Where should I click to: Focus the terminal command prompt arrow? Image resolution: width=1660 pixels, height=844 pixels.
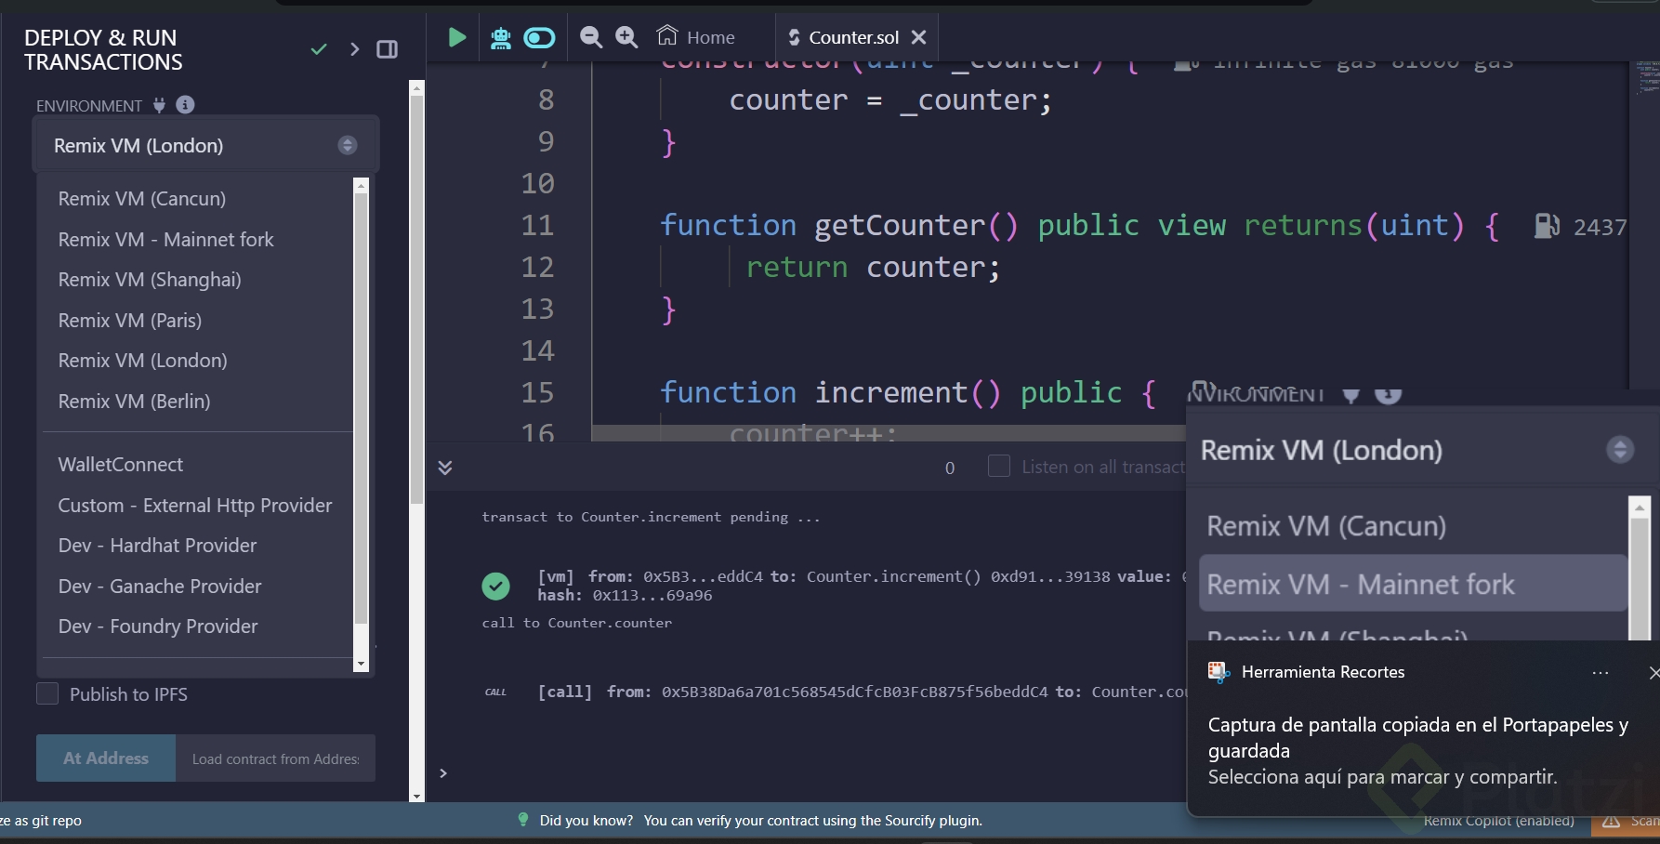tap(443, 773)
